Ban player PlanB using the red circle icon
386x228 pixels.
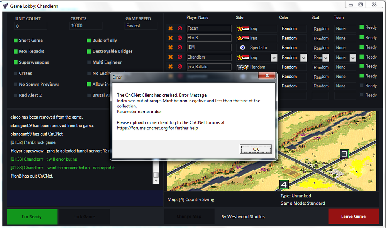pos(180,38)
